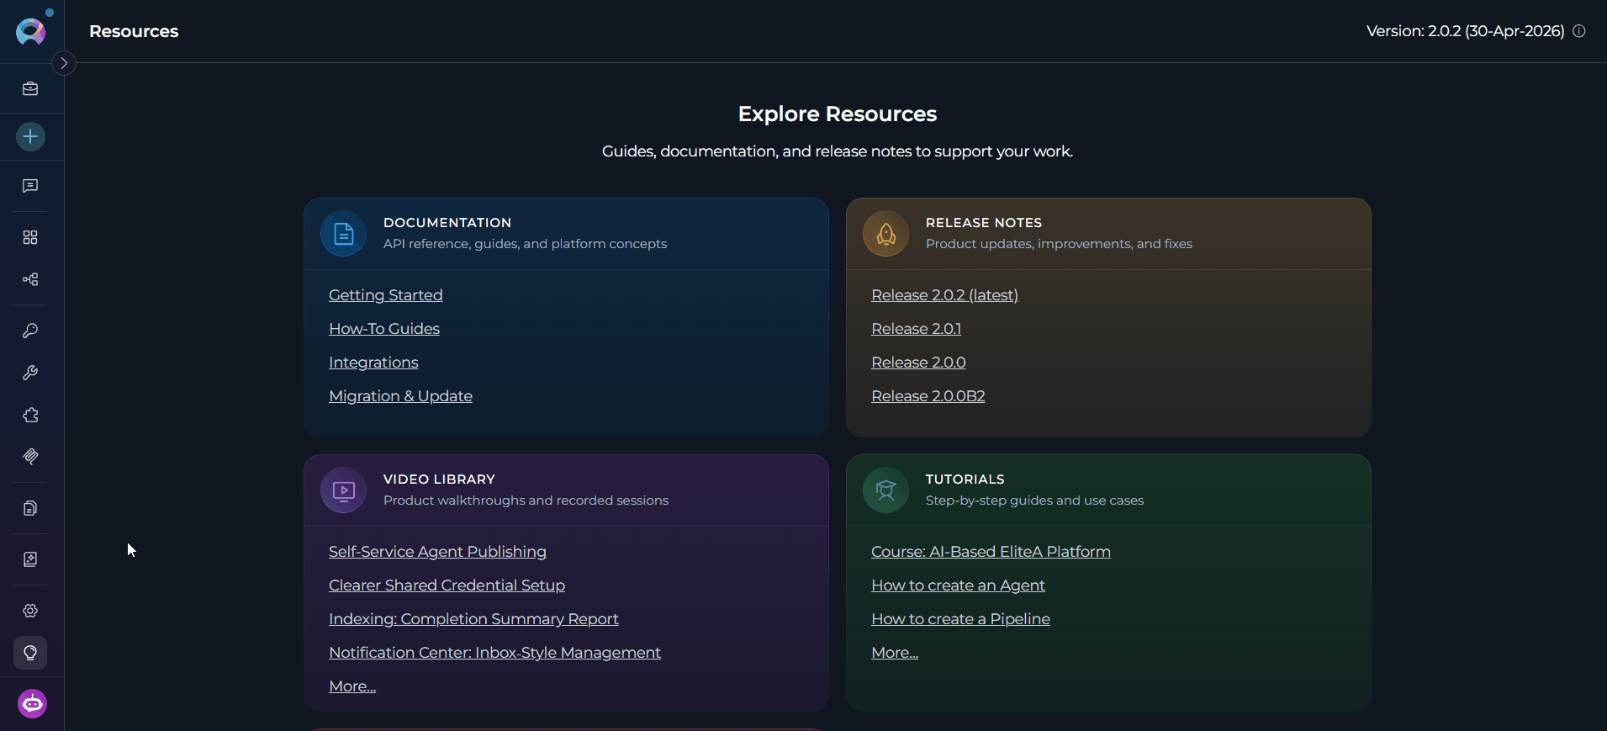Click the plus create-new button
The width and height of the screenshot is (1607, 731).
(x=30, y=136)
